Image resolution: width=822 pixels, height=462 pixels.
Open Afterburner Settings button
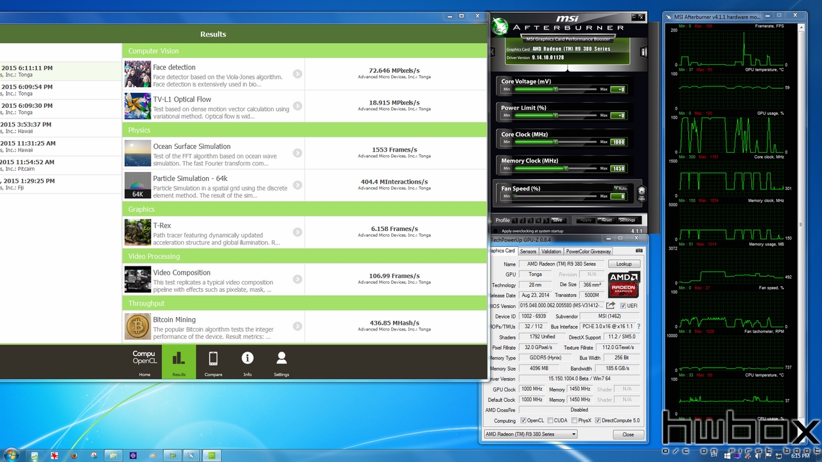pos(627,220)
